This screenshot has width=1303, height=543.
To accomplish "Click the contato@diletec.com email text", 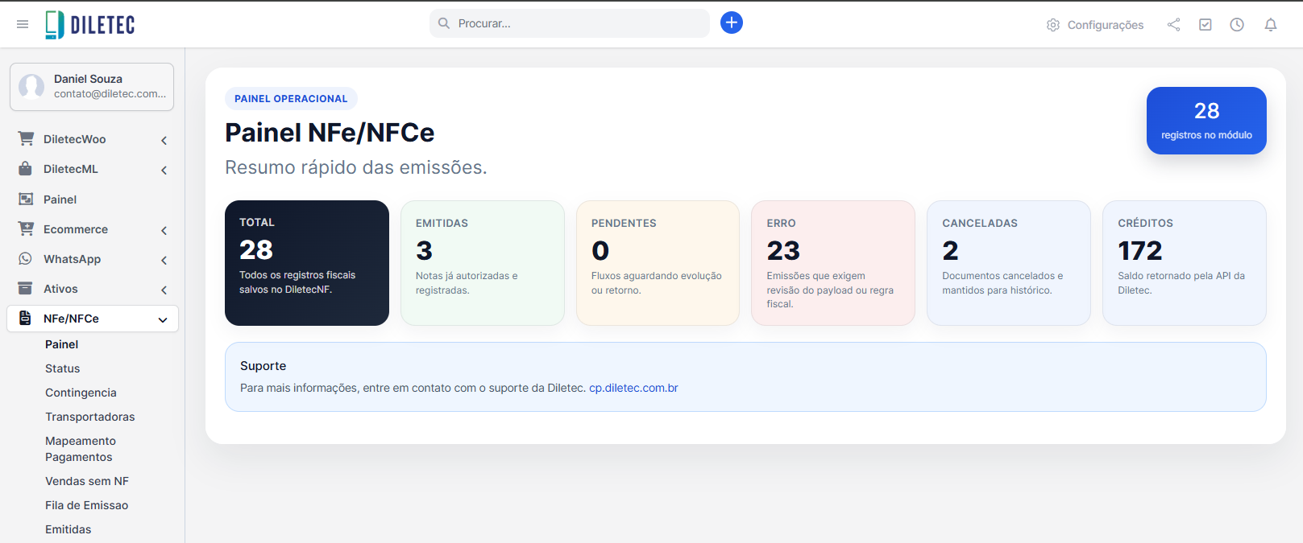I will pos(110,94).
